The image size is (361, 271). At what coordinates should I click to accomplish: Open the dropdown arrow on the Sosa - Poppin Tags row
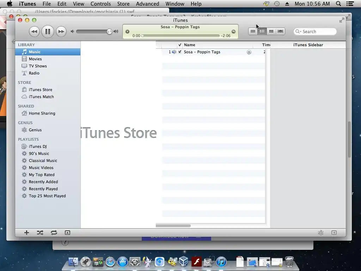point(249,52)
